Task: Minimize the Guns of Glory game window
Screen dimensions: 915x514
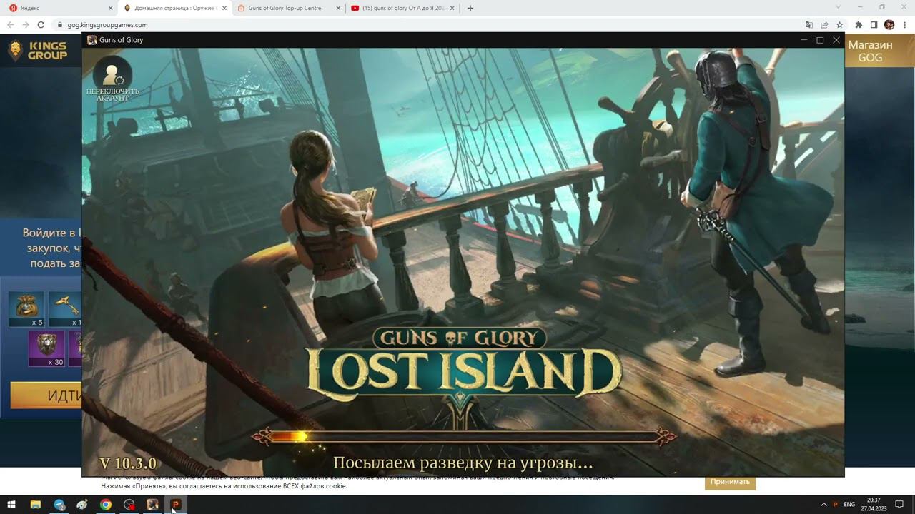Action: point(803,40)
